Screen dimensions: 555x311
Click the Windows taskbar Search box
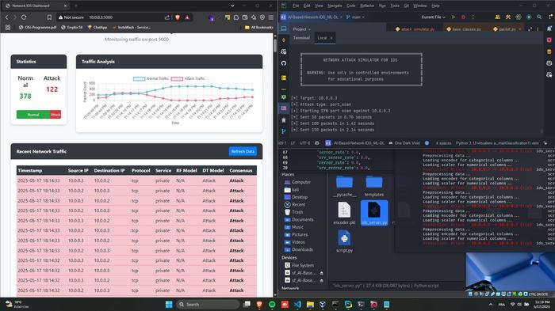208,305
